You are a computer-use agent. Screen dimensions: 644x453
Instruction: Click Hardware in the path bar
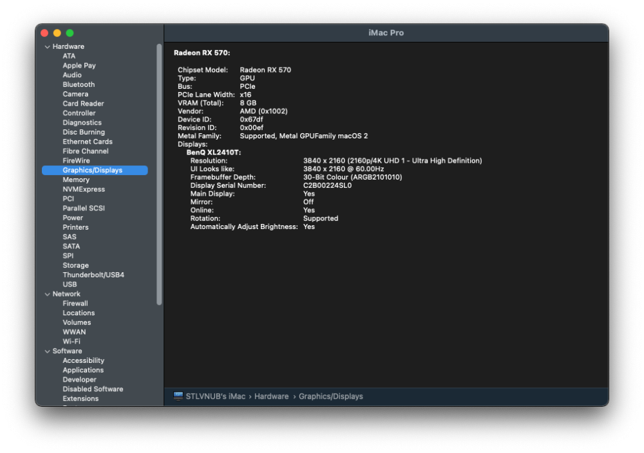(272, 396)
